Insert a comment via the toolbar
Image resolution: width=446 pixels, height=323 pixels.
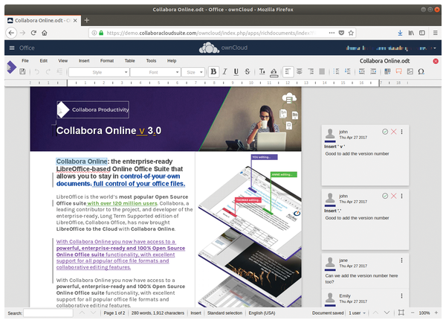tap(398, 71)
